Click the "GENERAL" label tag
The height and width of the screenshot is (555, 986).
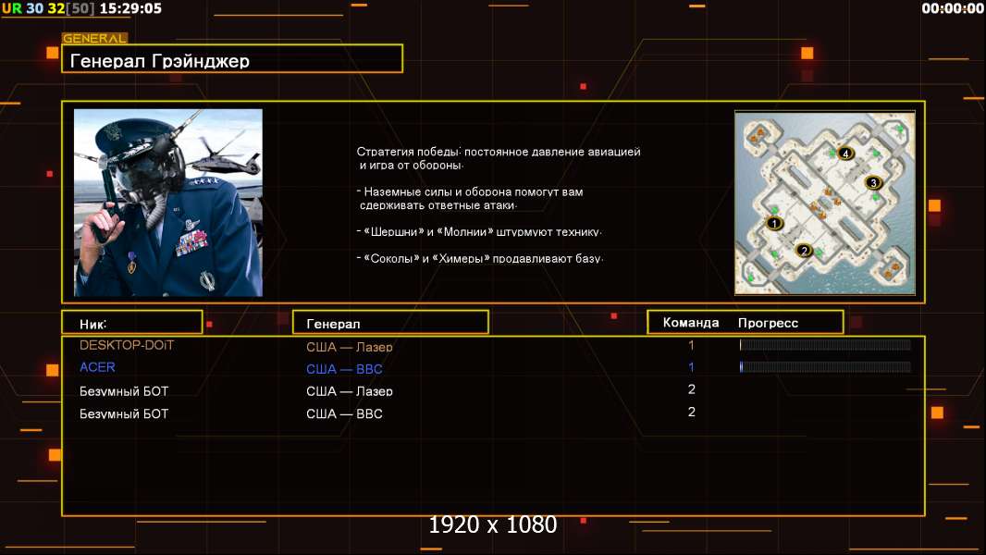(x=94, y=38)
